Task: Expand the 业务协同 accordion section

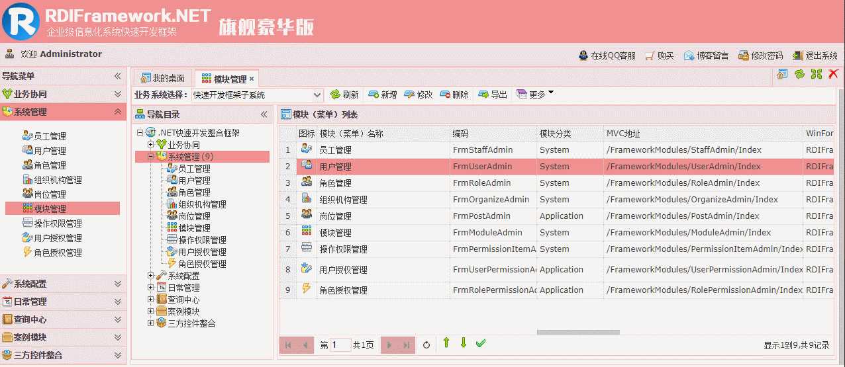Action: pyautogui.click(x=63, y=94)
